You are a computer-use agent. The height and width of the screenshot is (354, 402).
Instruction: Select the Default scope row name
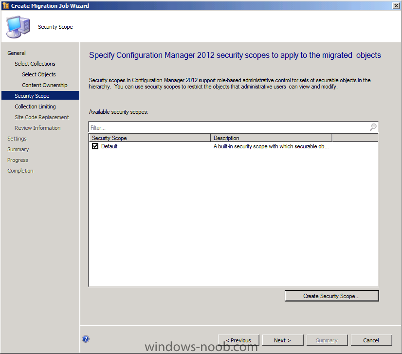[x=110, y=146]
